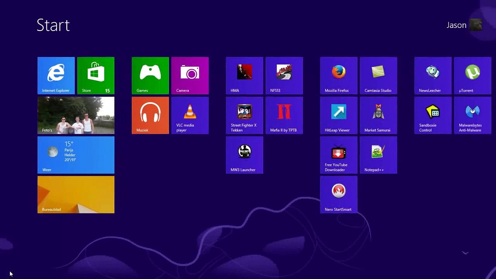Launch Notepad++
The height and width of the screenshot is (279, 496).
click(378, 155)
